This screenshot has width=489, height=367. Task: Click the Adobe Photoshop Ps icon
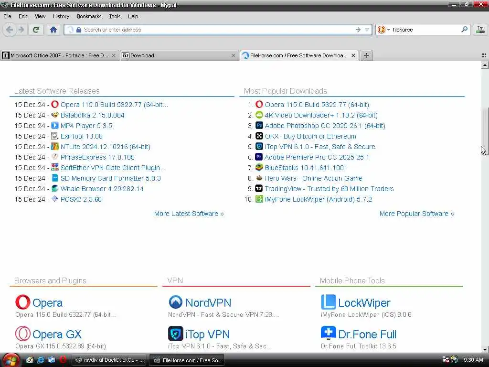tap(259, 126)
